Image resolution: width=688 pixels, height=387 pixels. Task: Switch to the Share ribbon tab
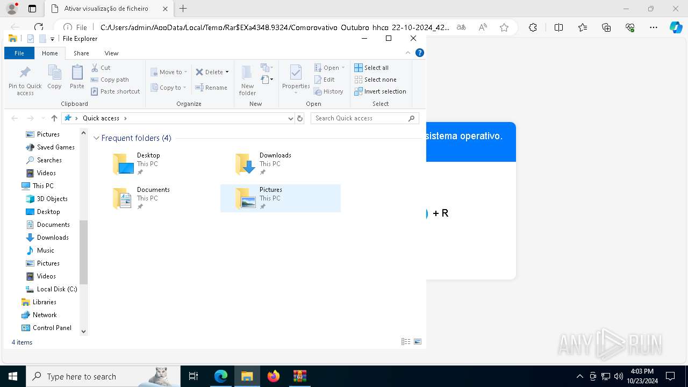pos(81,53)
